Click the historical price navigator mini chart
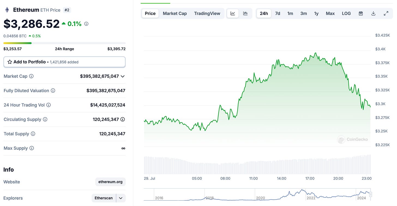 coord(257,194)
